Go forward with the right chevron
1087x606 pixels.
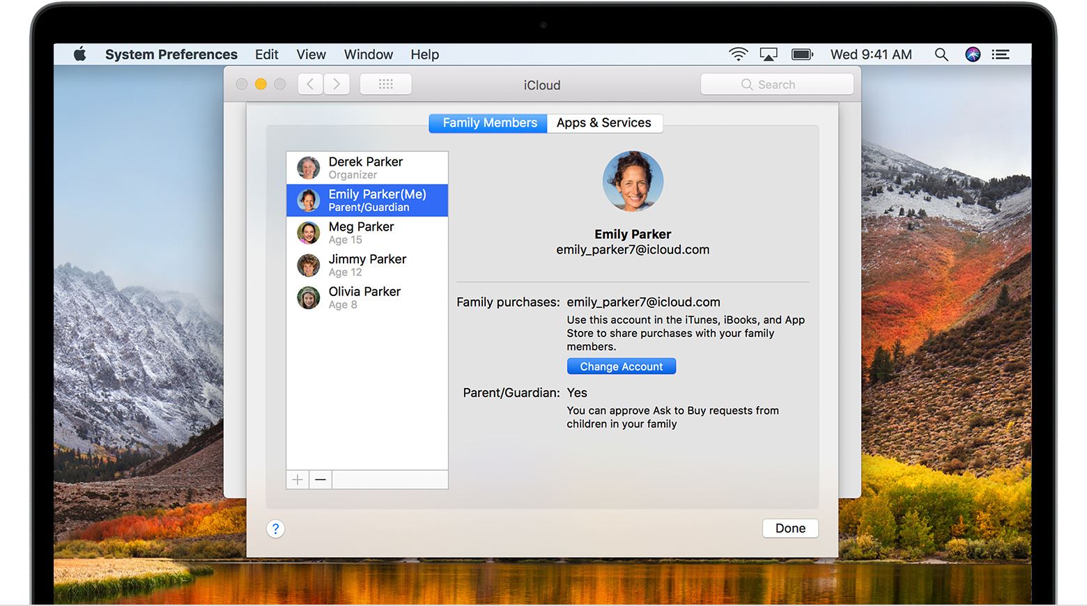(337, 84)
